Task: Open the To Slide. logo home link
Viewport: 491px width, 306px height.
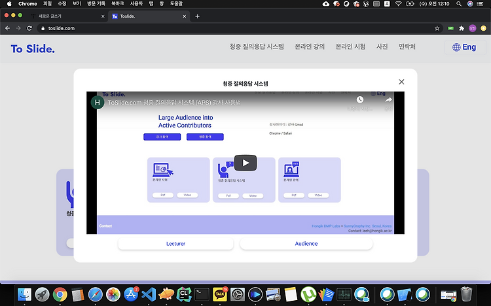Action: (33, 49)
